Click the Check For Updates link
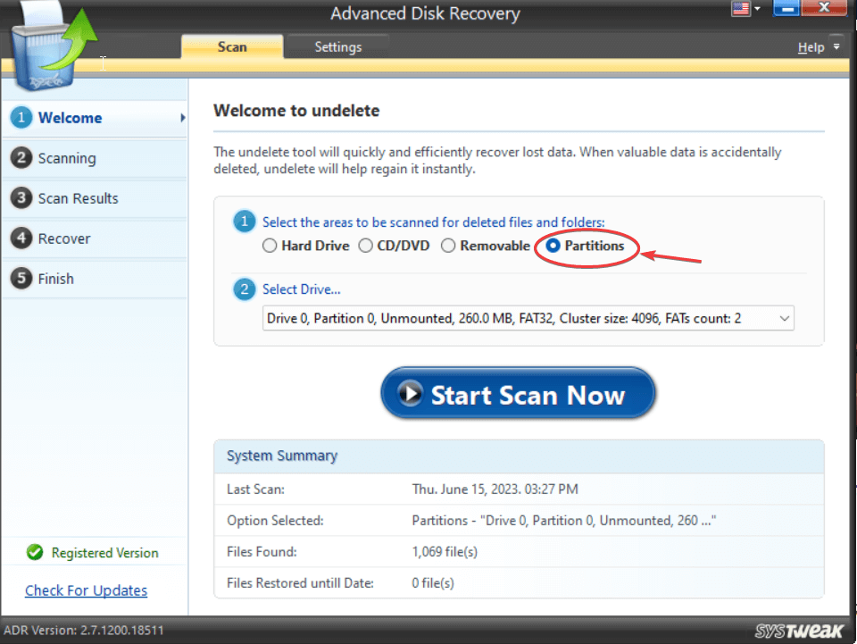857x644 pixels. 87,590
